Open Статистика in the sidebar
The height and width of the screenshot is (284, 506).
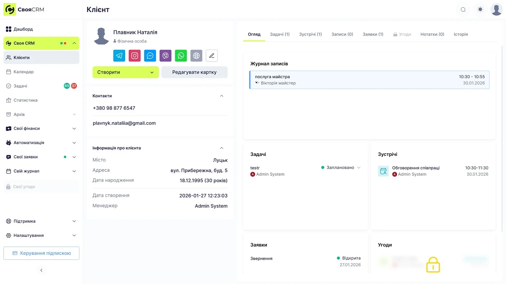click(x=27, y=100)
